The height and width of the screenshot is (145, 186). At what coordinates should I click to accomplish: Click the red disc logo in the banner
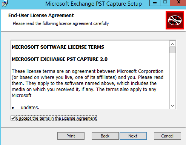[175, 20]
